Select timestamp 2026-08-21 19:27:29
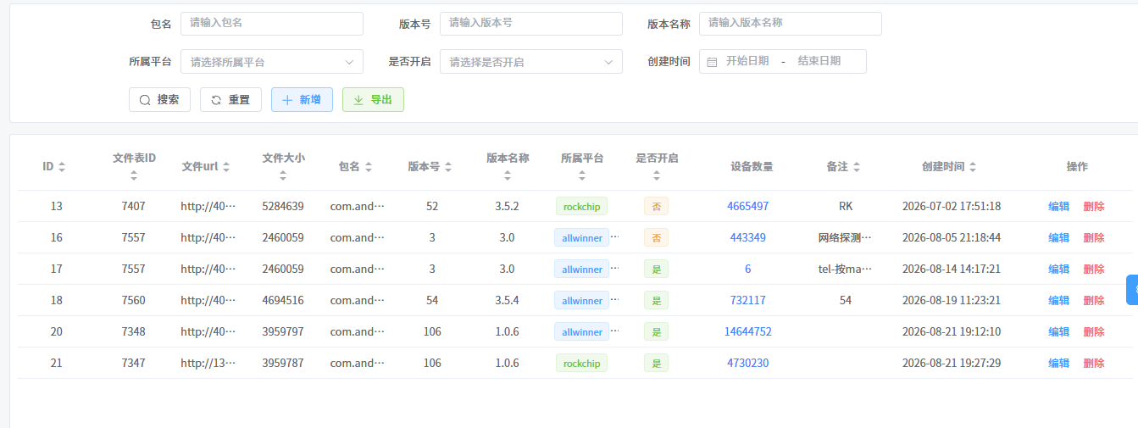 point(952,363)
